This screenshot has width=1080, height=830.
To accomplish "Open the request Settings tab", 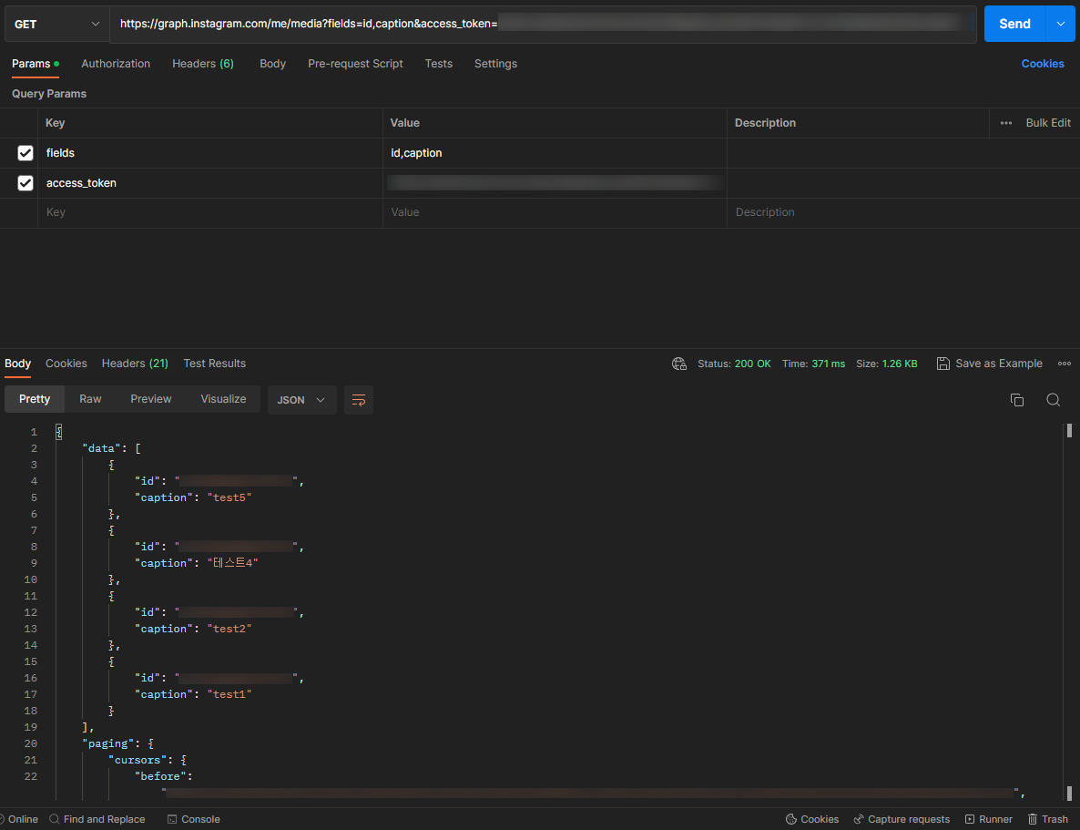I will [x=496, y=64].
